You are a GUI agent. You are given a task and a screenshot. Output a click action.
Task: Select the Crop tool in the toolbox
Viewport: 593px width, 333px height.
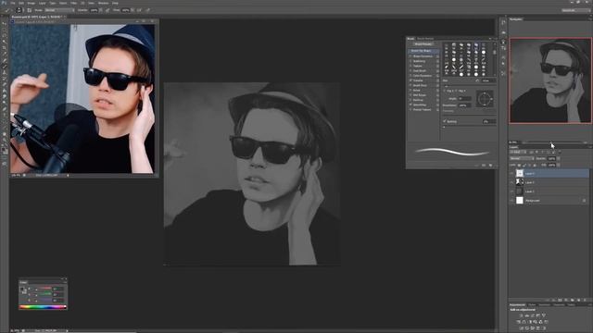[x=5, y=47]
